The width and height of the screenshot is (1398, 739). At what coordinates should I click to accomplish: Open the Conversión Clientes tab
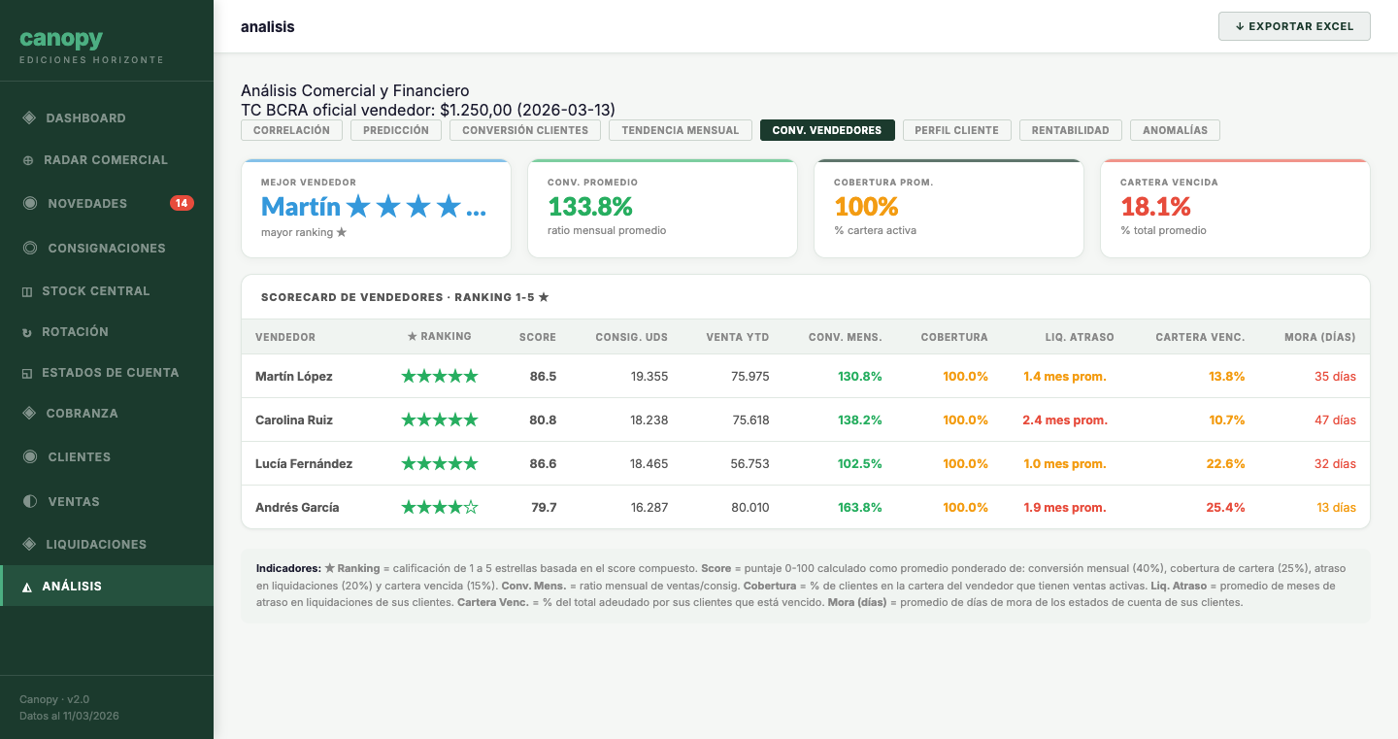(525, 130)
